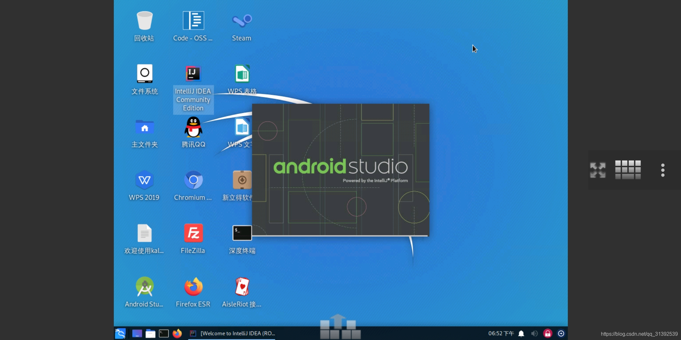
Task: Click the show desktop taskbar icon
Action: click(x=137, y=333)
